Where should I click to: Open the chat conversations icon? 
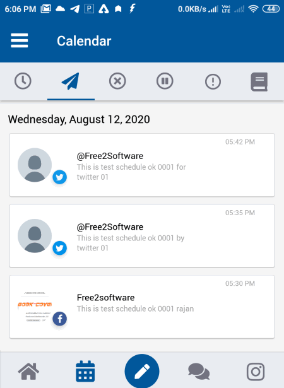(199, 371)
